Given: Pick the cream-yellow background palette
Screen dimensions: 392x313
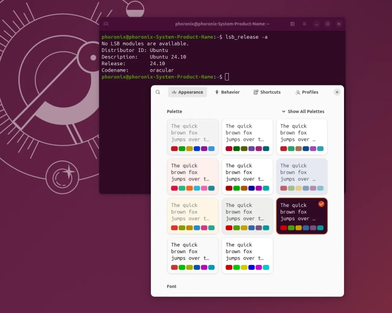Looking at the screenshot, I should tap(193, 216).
